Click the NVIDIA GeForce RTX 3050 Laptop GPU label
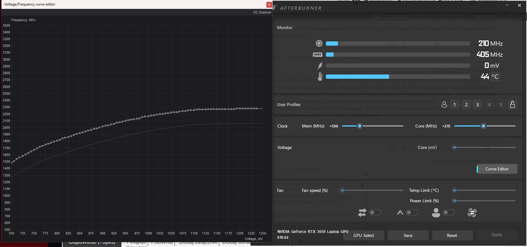The image size is (527, 247). click(x=313, y=232)
